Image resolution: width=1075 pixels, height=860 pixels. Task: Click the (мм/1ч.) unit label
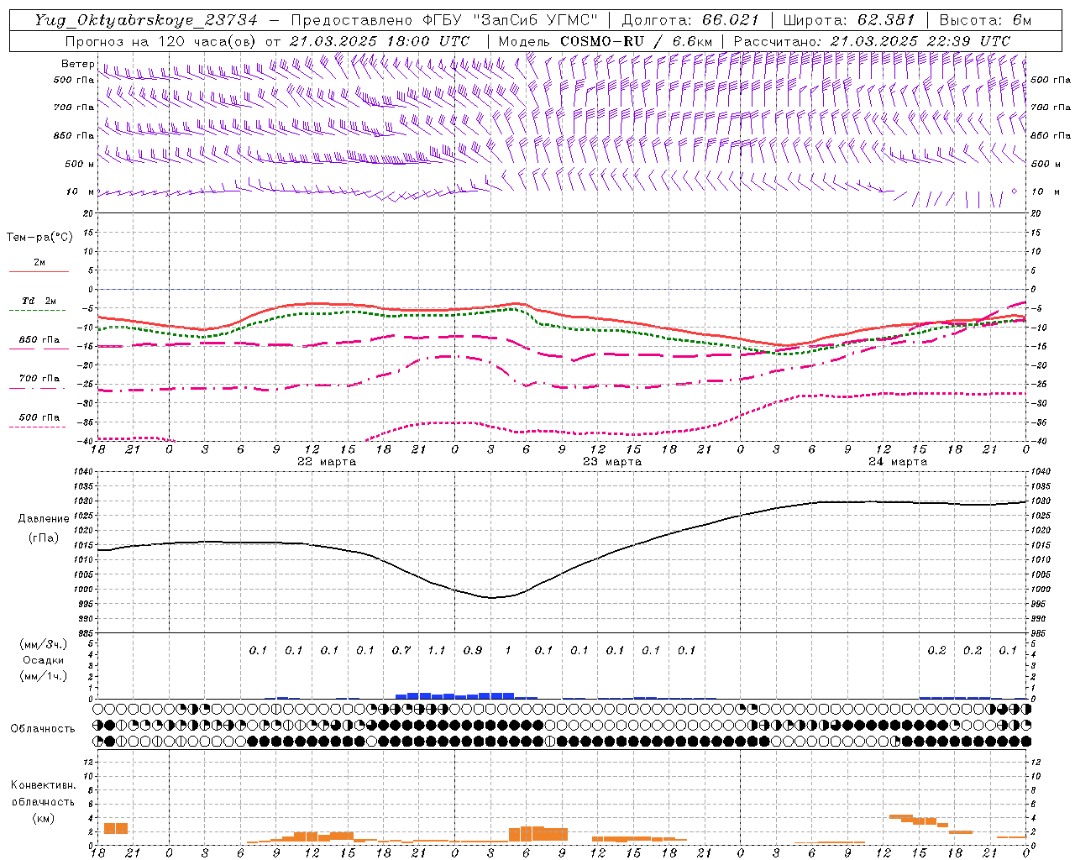click(x=44, y=676)
